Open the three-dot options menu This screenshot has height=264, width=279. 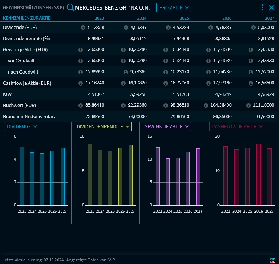(263, 7)
